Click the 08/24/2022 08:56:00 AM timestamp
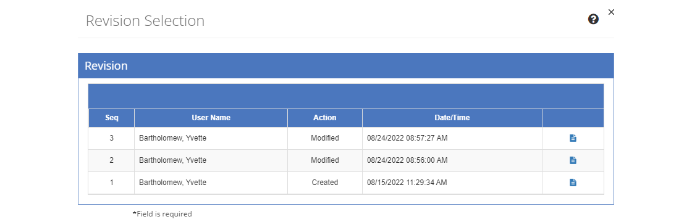This screenshot has width=692, height=222. [407, 160]
